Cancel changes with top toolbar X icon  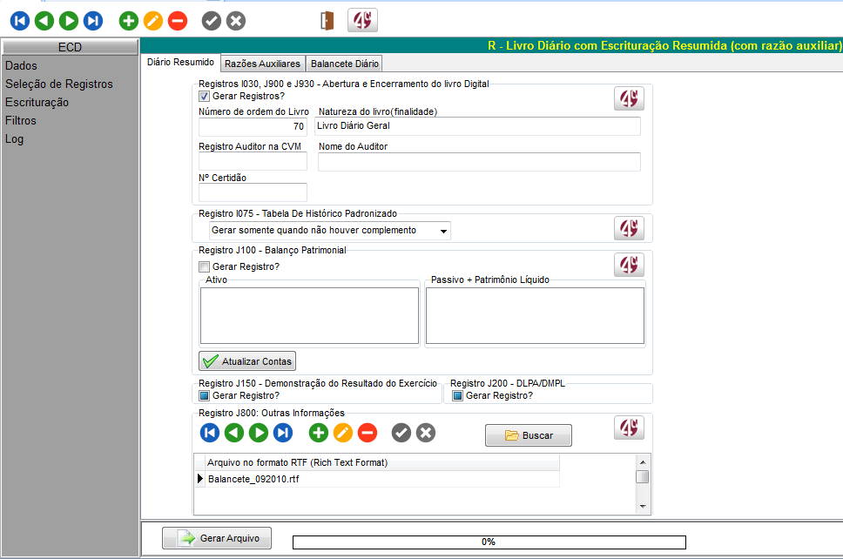coord(236,21)
